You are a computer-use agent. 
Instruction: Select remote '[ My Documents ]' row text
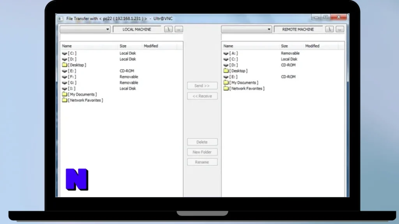tap(244, 82)
